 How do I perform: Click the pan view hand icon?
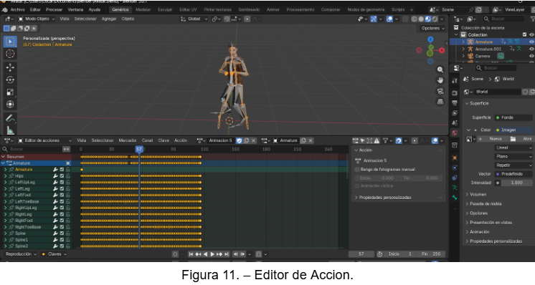pos(440,80)
